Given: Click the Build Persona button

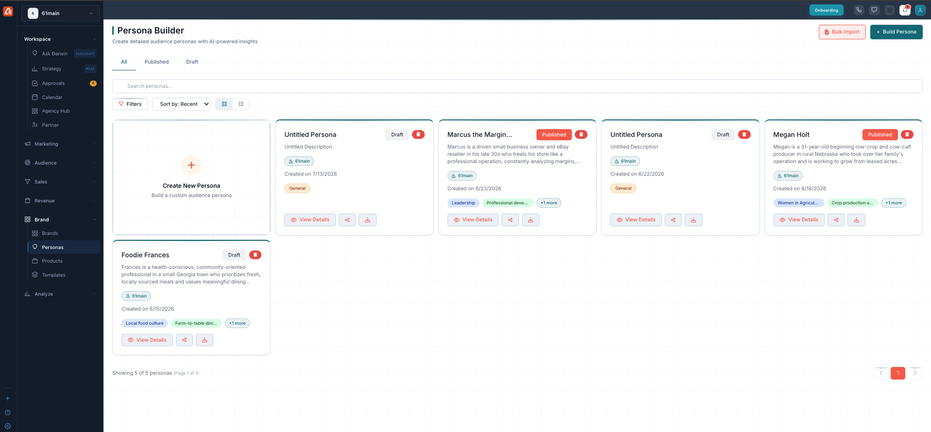Looking at the screenshot, I should coord(896,32).
